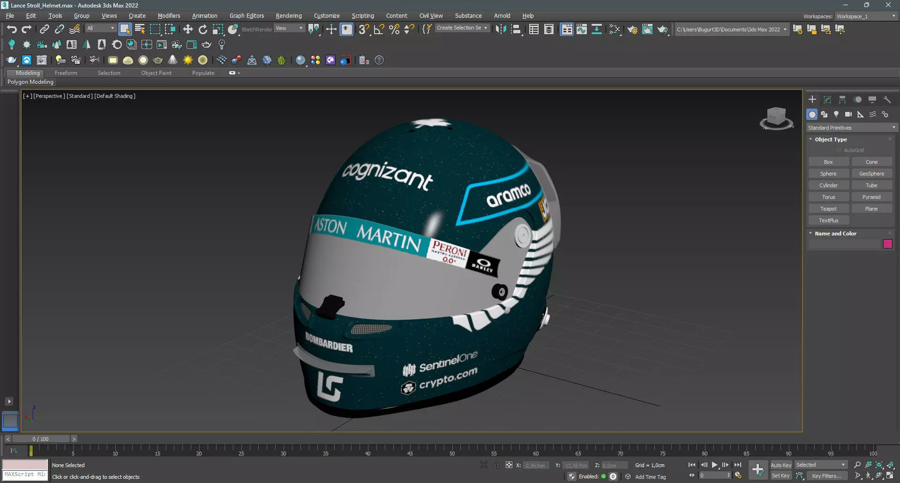Open the Graph Editors menu
Viewport: 900px width, 483px height.
(x=247, y=16)
